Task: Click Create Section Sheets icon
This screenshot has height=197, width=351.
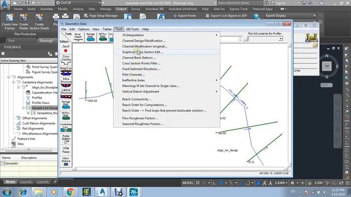Action: (x=39, y=18)
